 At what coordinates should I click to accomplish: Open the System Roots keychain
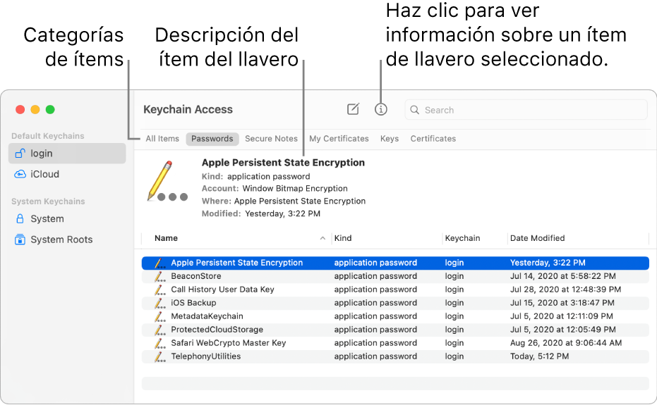(67, 239)
